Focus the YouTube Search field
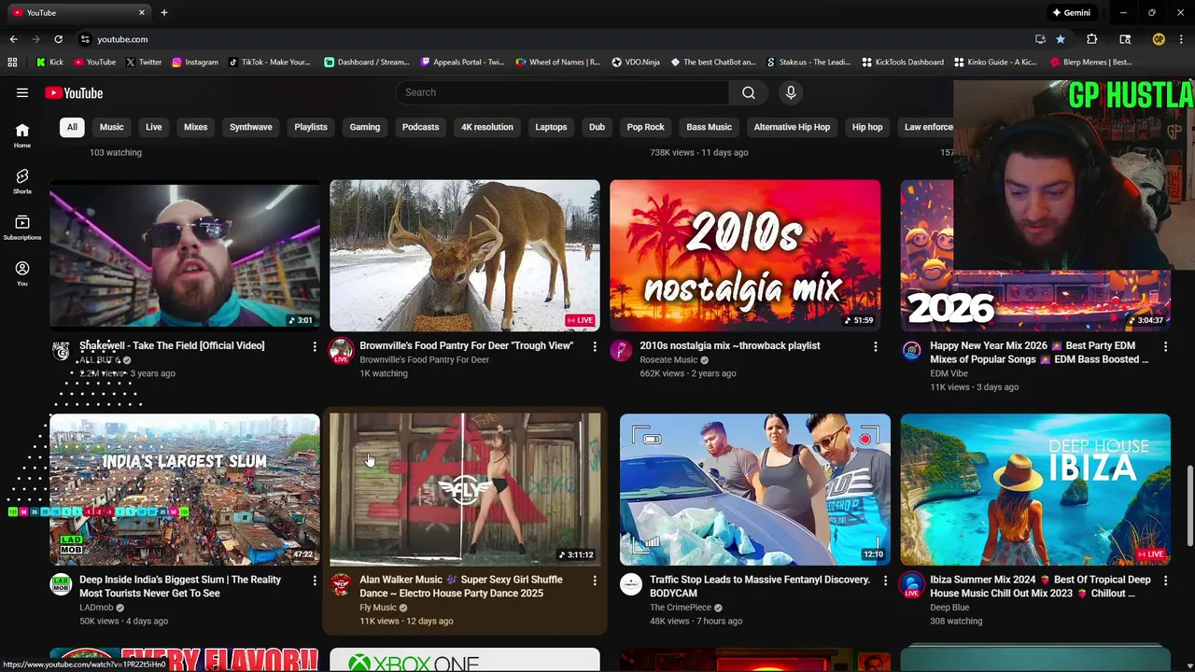Image resolution: width=1195 pixels, height=672 pixels. [x=562, y=92]
